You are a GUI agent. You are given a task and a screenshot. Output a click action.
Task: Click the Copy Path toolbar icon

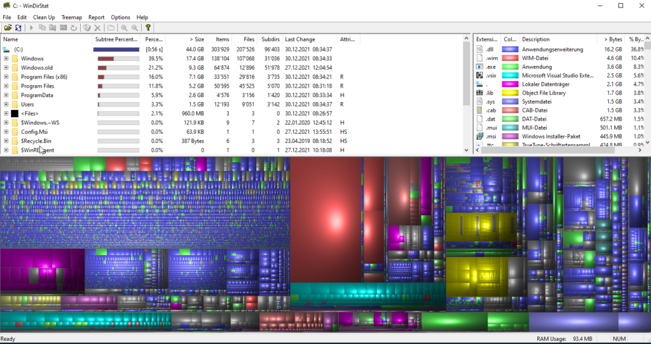point(42,28)
